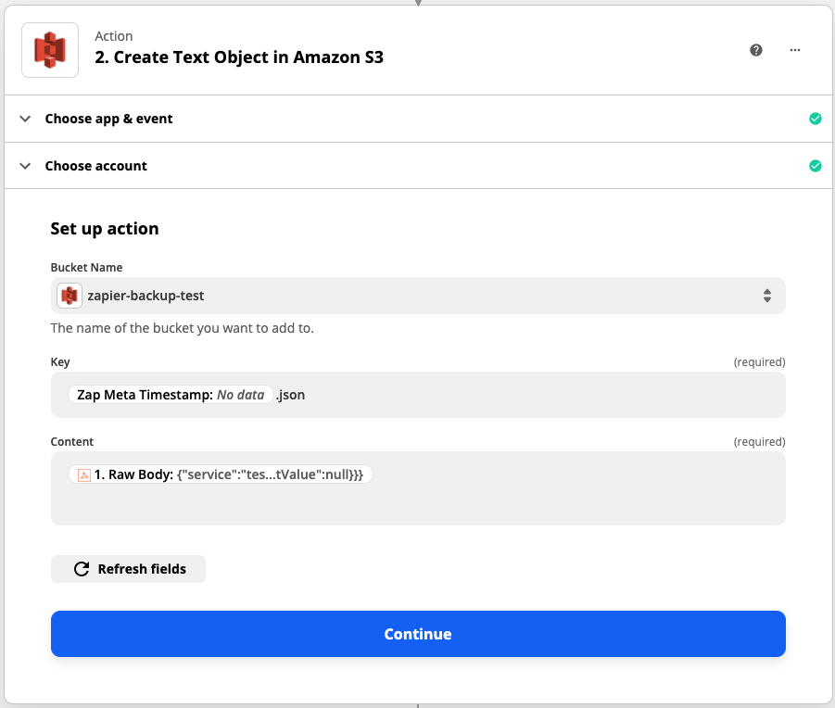835x708 pixels.
Task: Click green checkmark beside Choose app & event
Action: click(815, 119)
